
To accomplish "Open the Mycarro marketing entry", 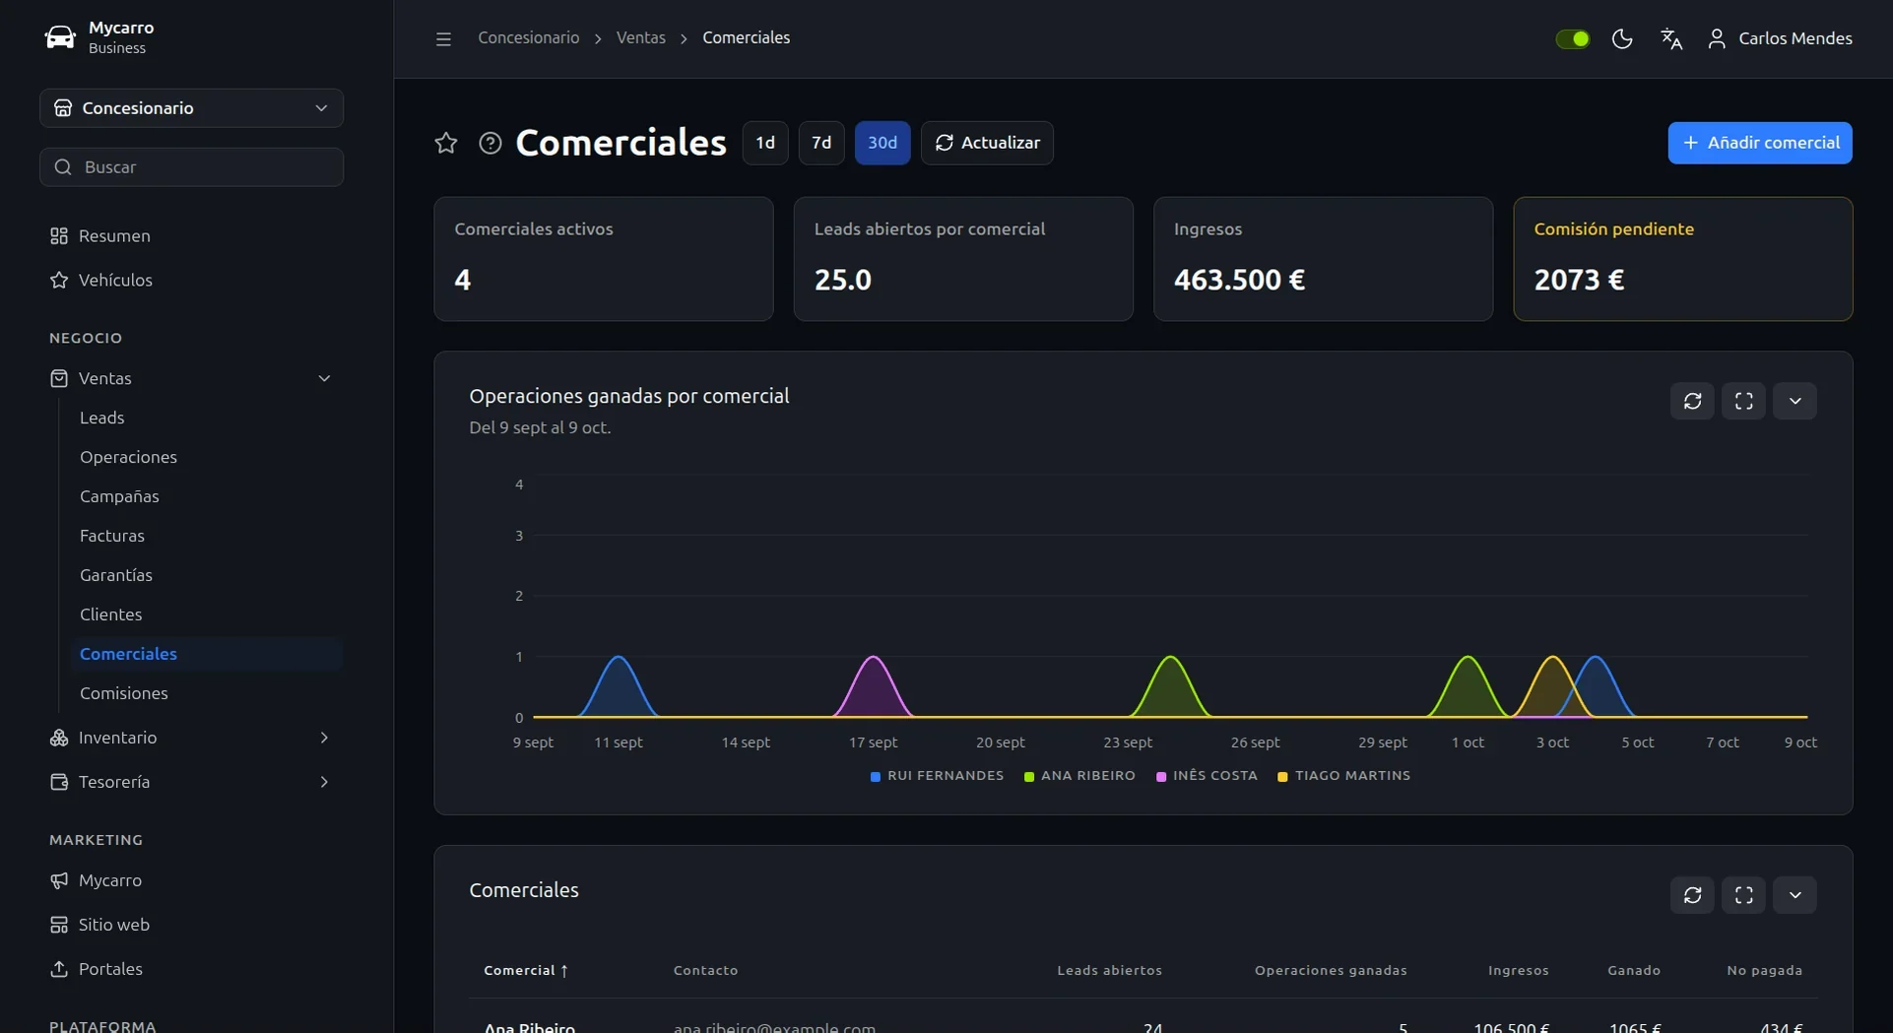I will click(191, 880).
